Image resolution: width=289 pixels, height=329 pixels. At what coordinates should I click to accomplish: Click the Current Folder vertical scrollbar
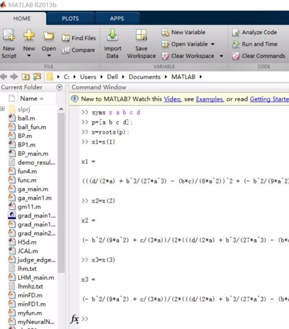(61, 193)
